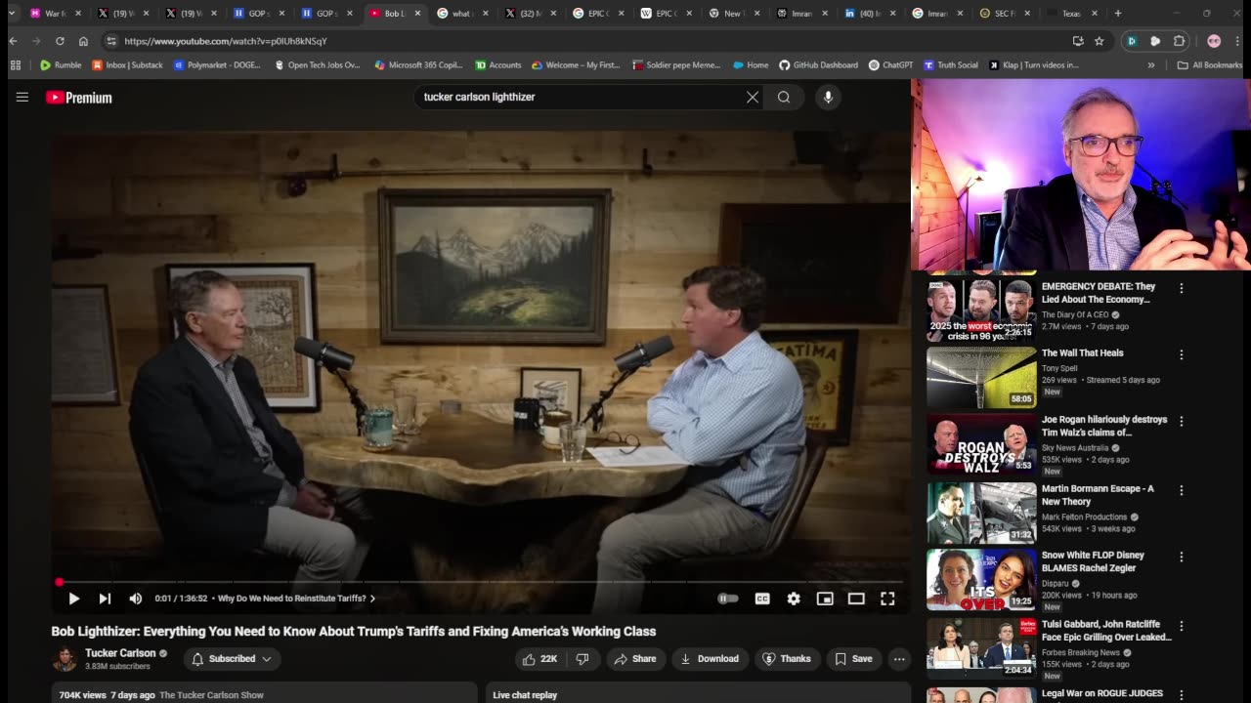This screenshot has height=703, width=1251.
Task: Skip to next video in player
Action: (105, 599)
